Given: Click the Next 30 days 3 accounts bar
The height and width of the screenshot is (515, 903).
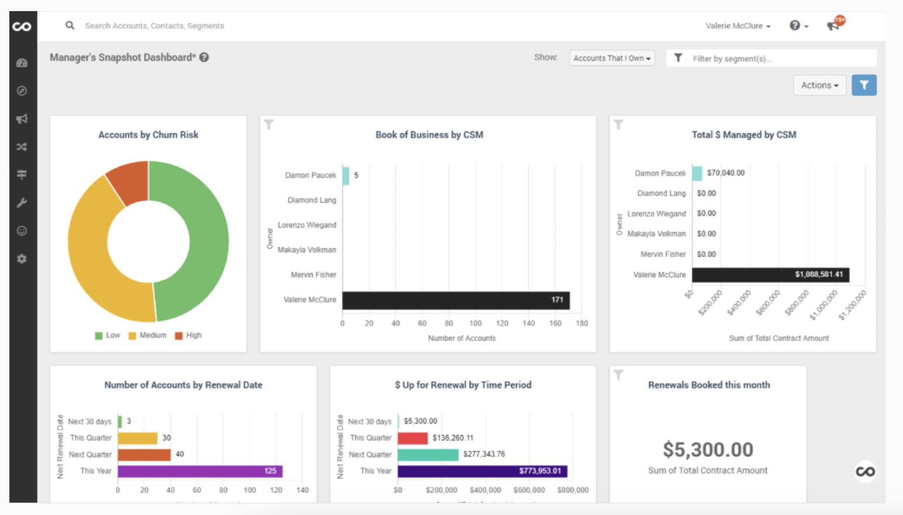Looking at the screenshot, I should [x=120, y=421].
